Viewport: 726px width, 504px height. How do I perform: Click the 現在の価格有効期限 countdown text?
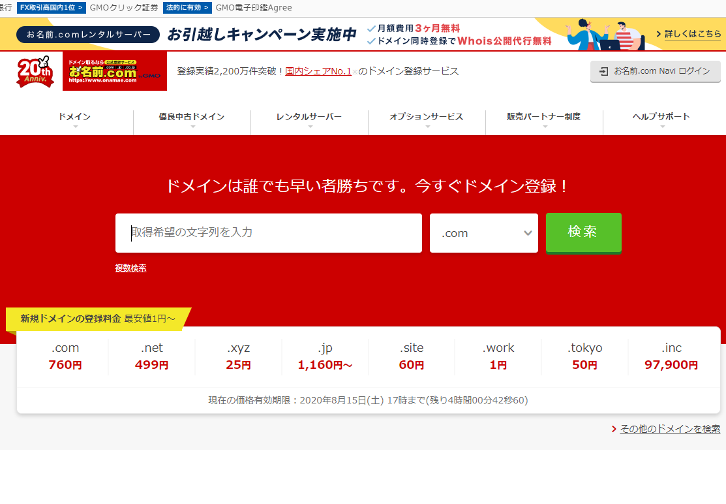(x=368, y=400)
